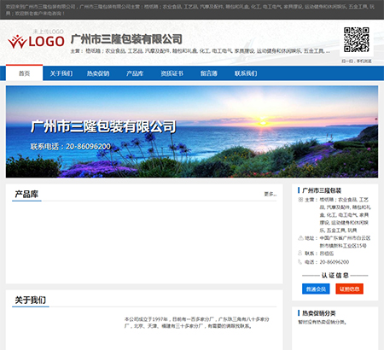Click the person icon beside 联系
Viewport: 384px width, 350px height.
[300, 253]
